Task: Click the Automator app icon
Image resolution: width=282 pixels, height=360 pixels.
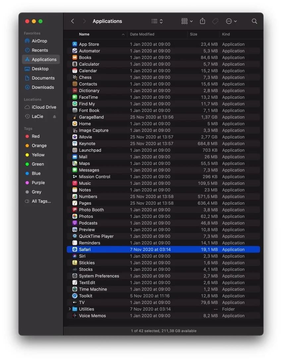Action: point(75,51)
